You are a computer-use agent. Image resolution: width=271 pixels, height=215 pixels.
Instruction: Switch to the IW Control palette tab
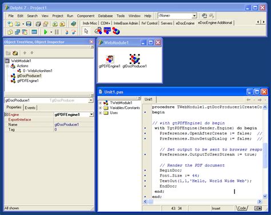click(149, 23)
